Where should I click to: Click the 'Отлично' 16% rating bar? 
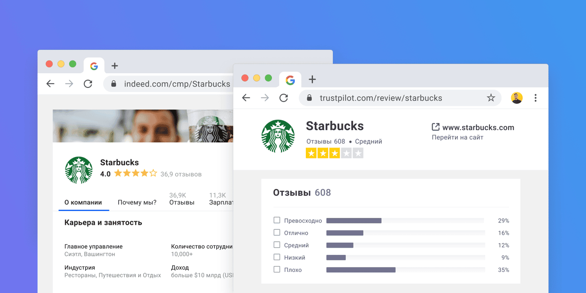[x=405, y=233]
